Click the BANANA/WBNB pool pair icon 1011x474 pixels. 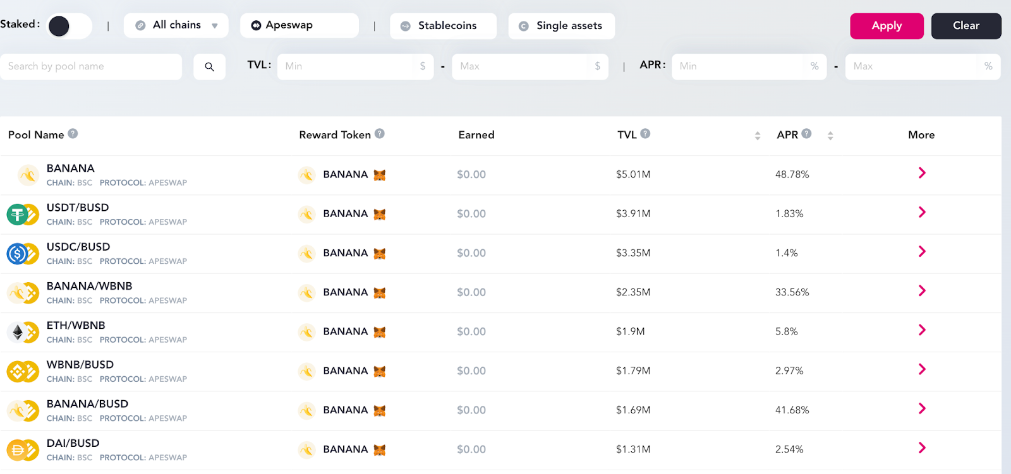[23, 293]
